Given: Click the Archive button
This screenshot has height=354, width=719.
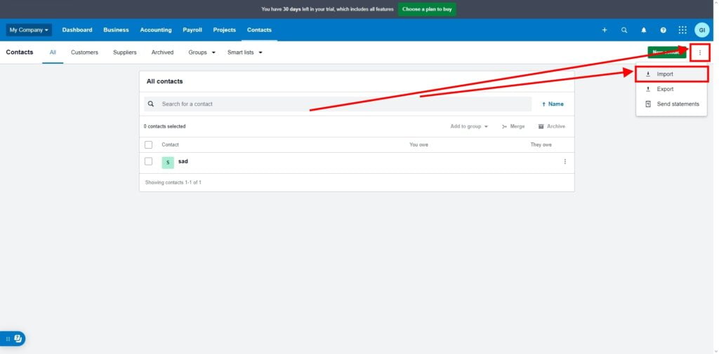Looking at the screenshot, I should (552, 126).
